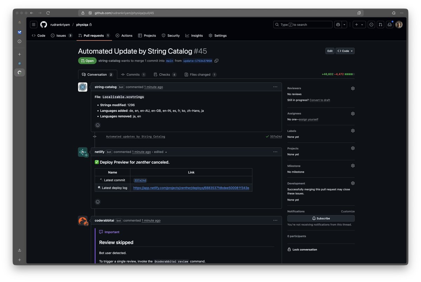Click the rudrankriyam owner breadcrumb
The width and height of the screenshot is (421, 282).
60,25
